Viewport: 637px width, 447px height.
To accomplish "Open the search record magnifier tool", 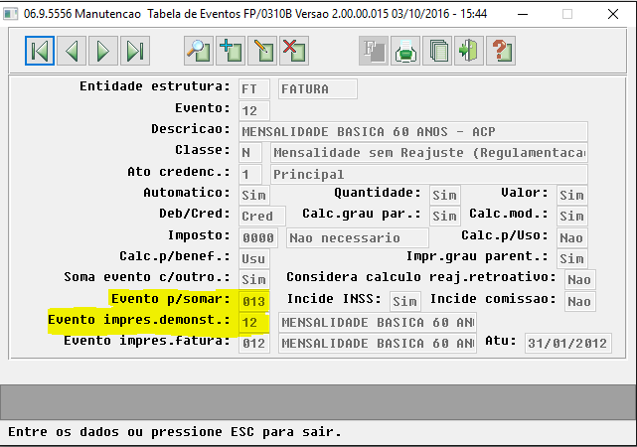I will [199, 51].
